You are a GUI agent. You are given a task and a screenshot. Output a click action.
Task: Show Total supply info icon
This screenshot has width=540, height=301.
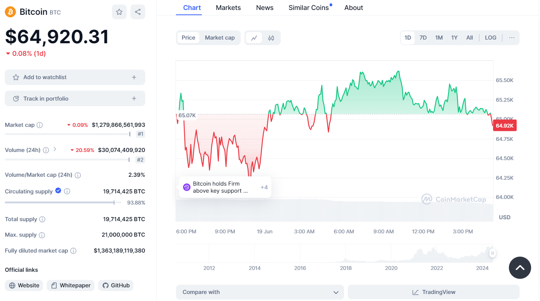(x=42, y=219)
